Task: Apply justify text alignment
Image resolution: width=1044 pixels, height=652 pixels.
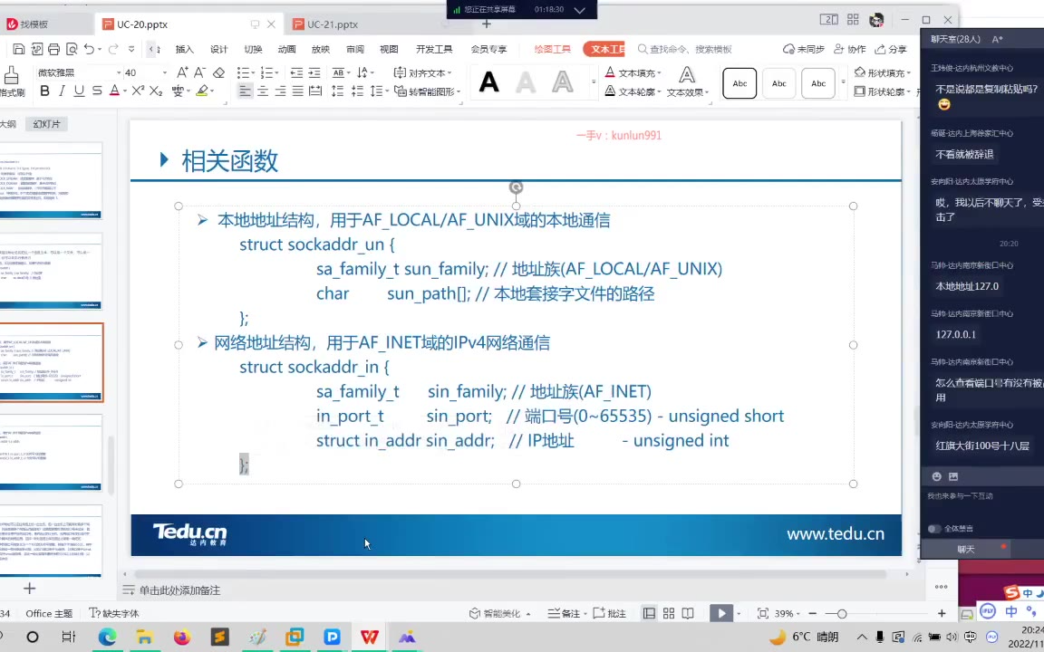Action: click(297, 91)
